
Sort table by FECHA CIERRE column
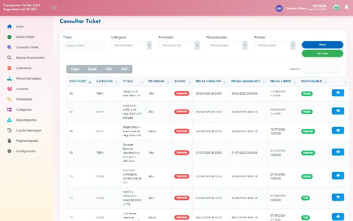[x=283, y=81]
